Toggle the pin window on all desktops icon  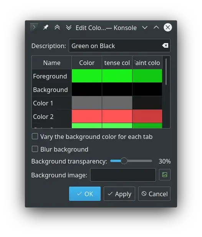click(46, 28)
